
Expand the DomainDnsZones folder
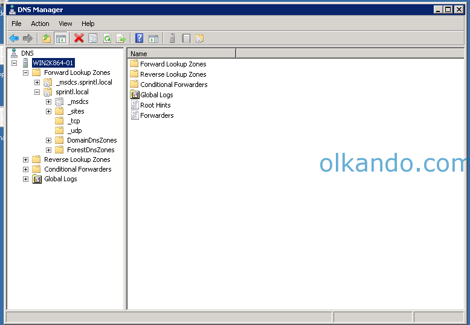point(48,140)
